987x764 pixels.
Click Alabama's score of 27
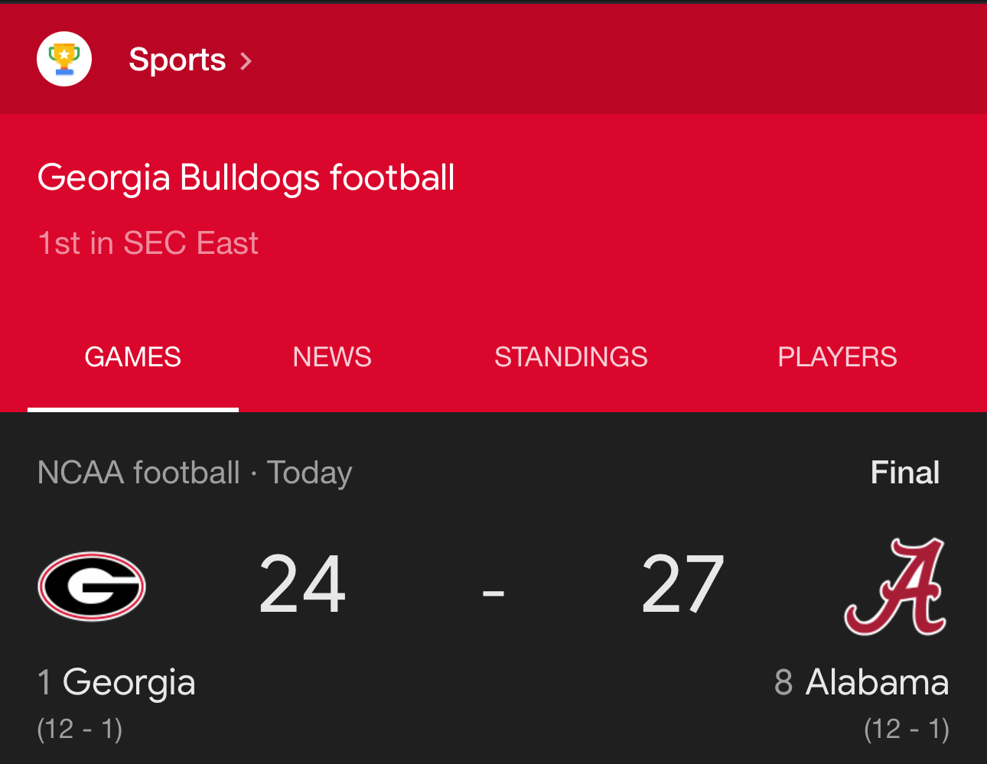682,585
